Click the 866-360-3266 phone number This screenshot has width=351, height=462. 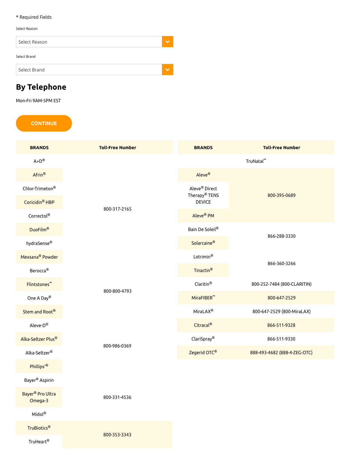tap(281, 263)
